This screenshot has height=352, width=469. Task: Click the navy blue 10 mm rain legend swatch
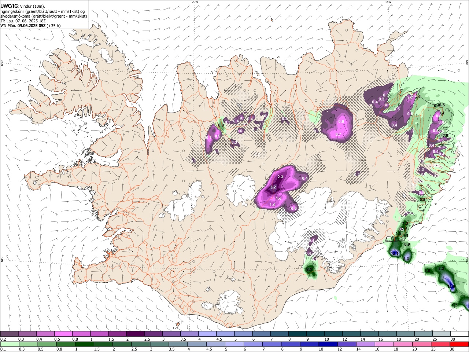pos(327,344)
